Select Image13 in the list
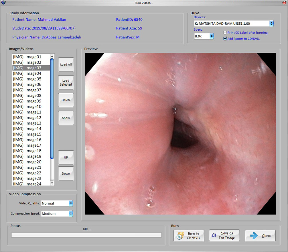 tap(31, 123)
